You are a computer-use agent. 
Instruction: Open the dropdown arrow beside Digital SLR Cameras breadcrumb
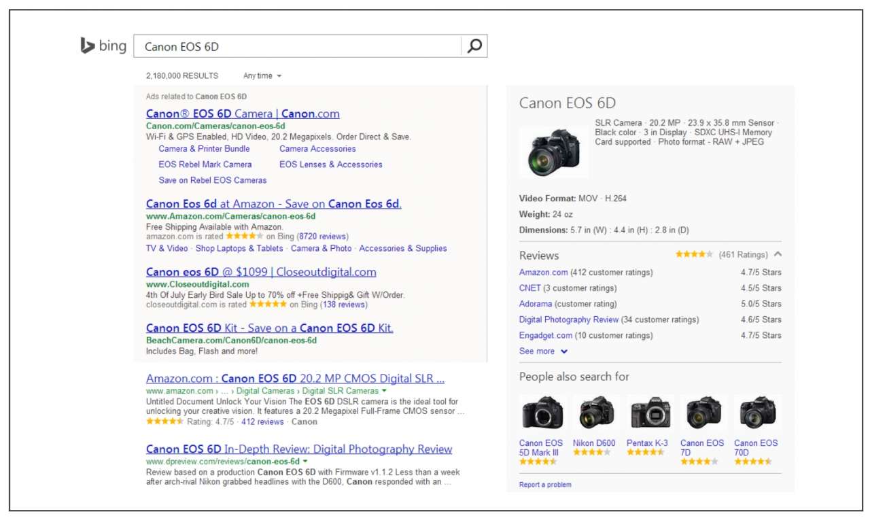coord(384,392)
